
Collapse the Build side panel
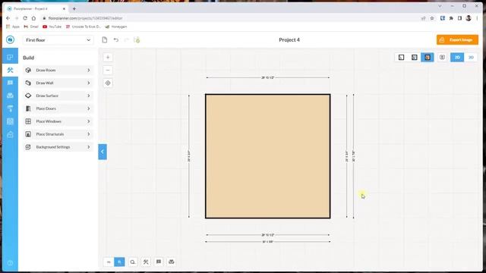(x=103, y=152)
